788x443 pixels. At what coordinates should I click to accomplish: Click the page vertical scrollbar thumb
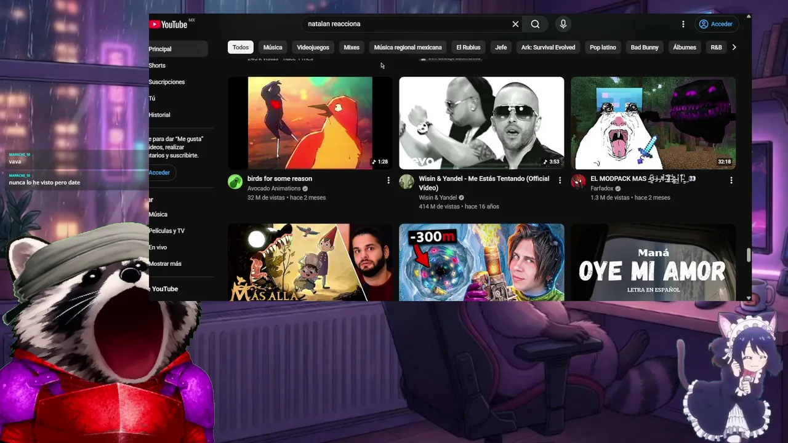point(749,255)
